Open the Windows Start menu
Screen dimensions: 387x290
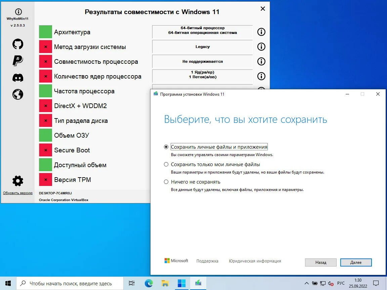pyautogui.click(x=8, y=283)
